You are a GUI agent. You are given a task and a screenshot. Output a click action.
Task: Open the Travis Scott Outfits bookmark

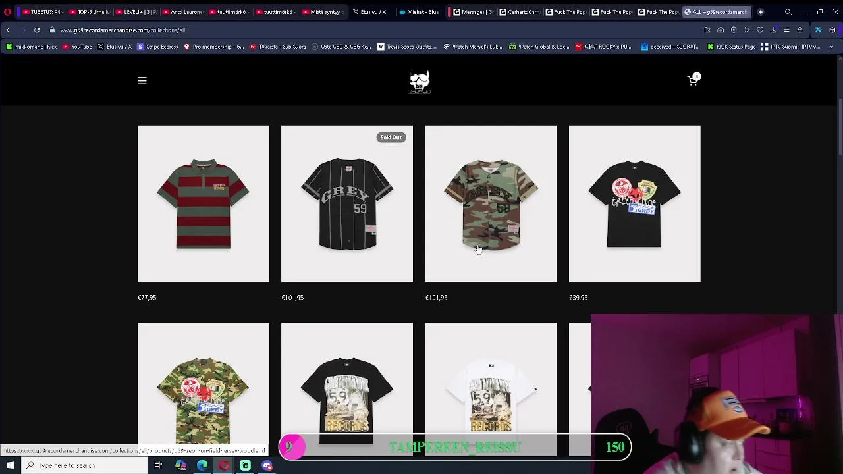pyautogui.click(x=406, y=47)
